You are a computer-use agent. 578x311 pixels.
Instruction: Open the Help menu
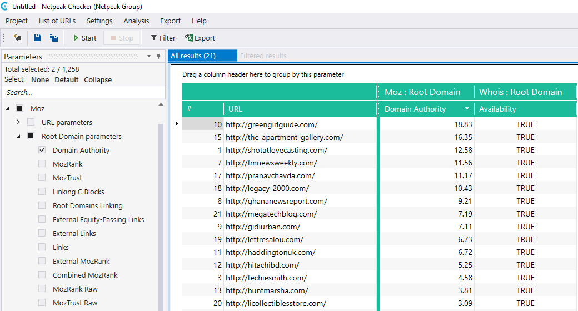coord(199,21)
